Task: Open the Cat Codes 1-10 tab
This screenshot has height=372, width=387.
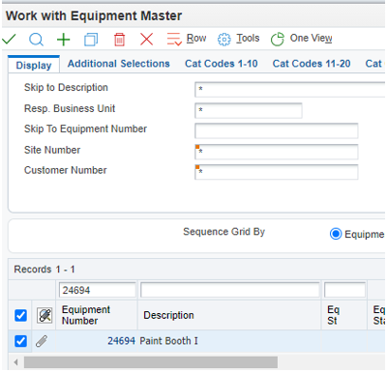Action: 222,64
